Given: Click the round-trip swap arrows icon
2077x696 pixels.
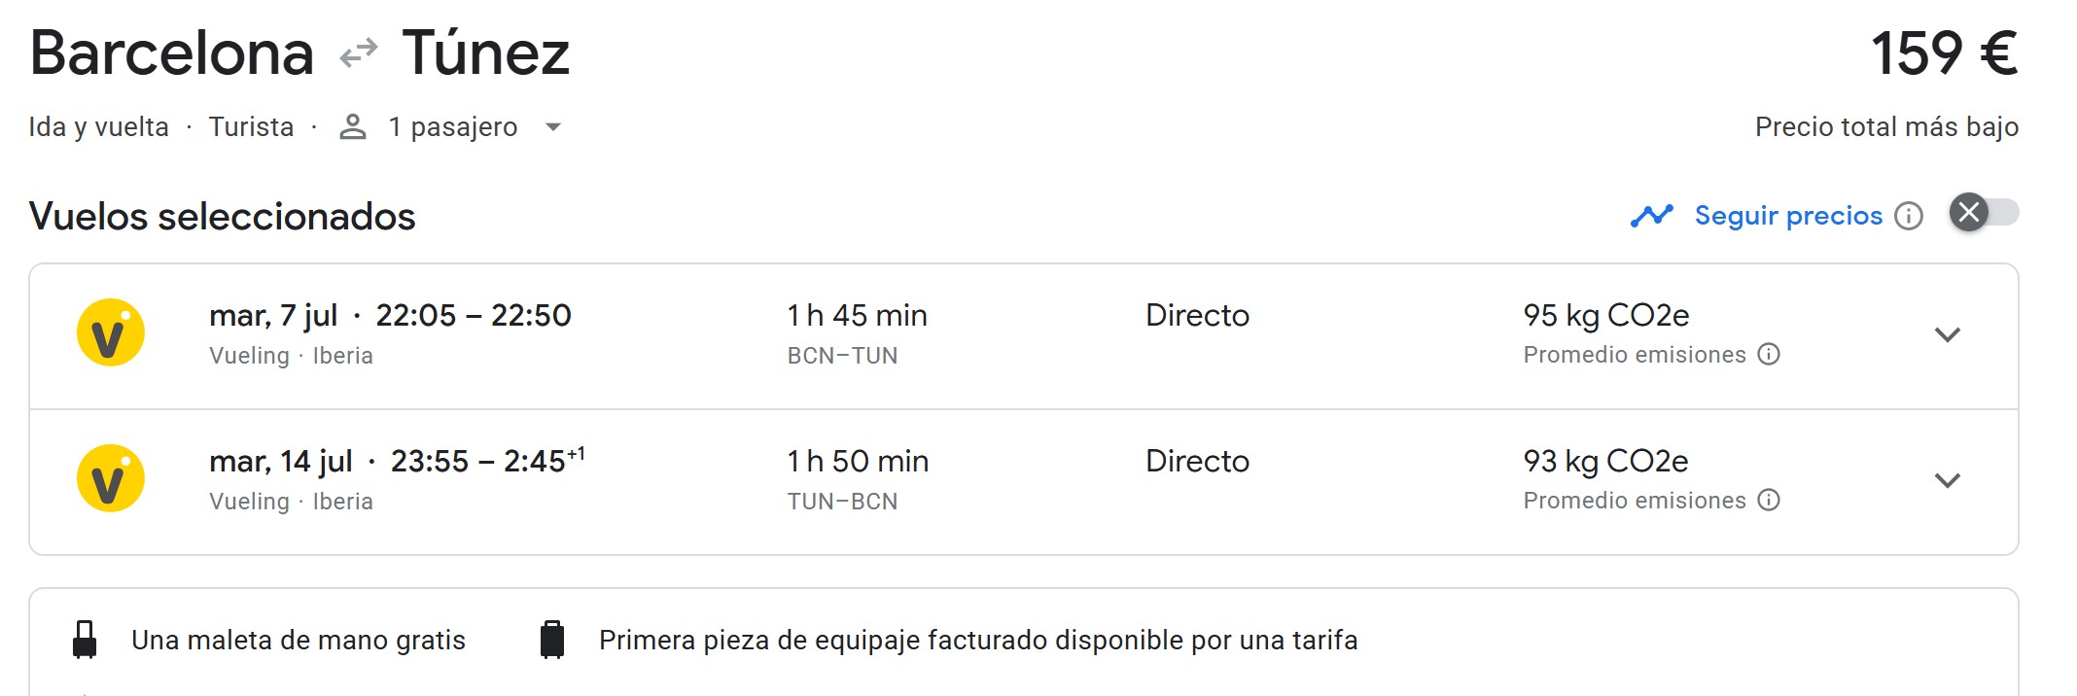Looking at the screenshot, I should pos(358,52).
